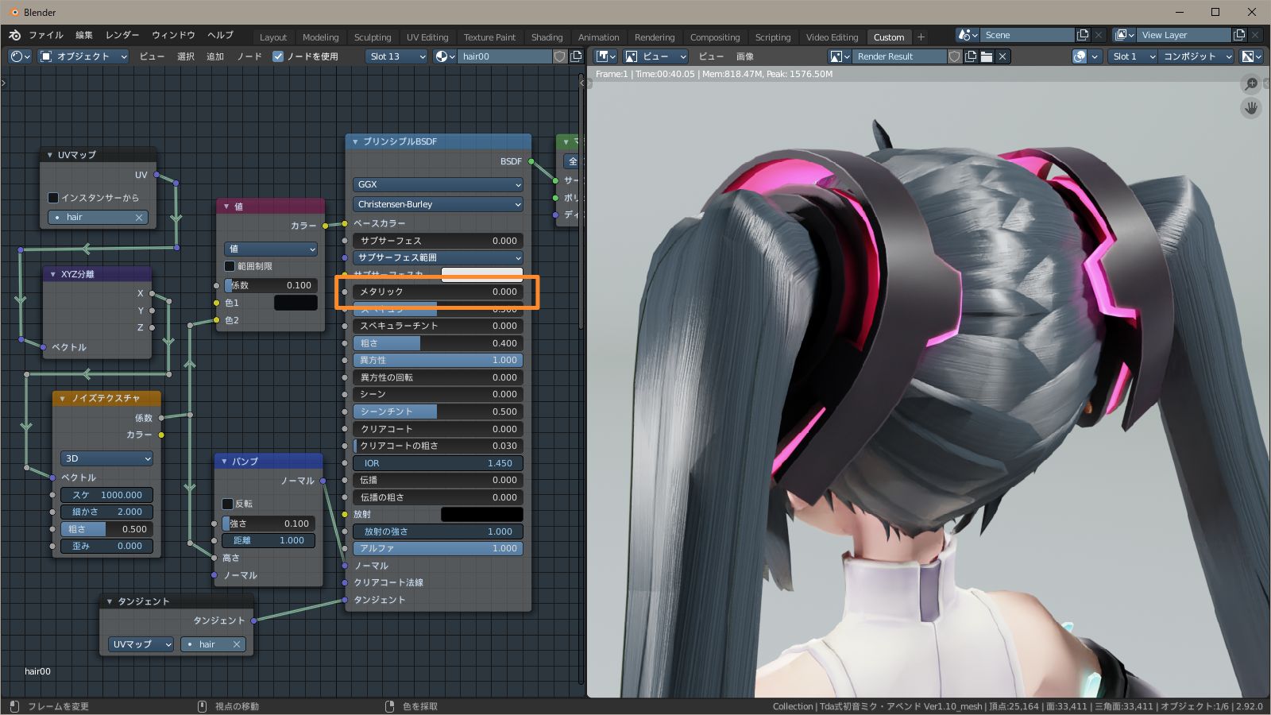1271x715 pixels.
Task: Open the 放射 black color swatch
Action: pos(481,514)
